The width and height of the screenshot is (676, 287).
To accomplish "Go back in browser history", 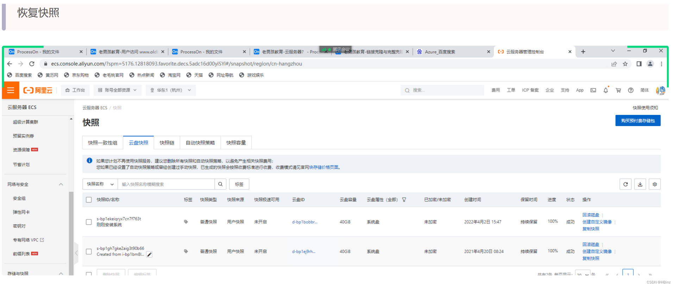I will coord(10,64).
